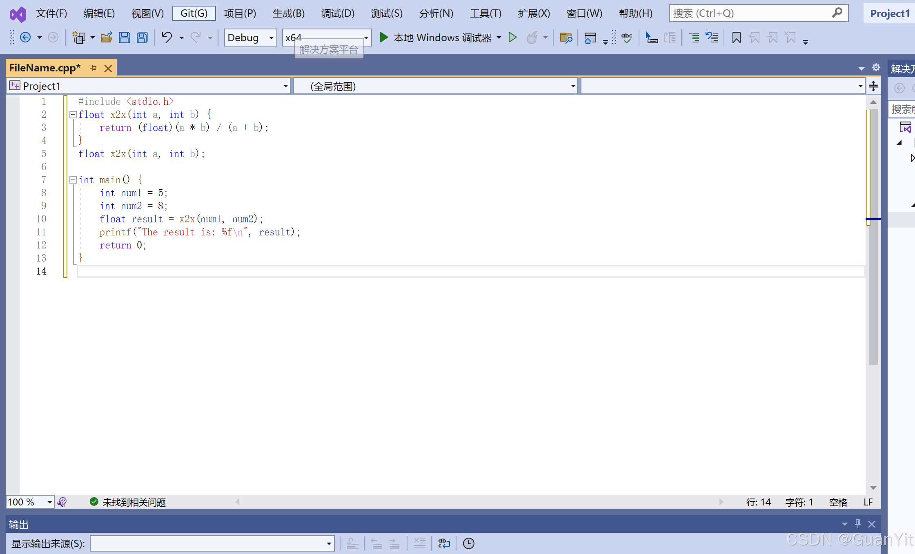Toggle a bookmark with the bookmark icon
915x554 pixels.
[x=736, y=38]
